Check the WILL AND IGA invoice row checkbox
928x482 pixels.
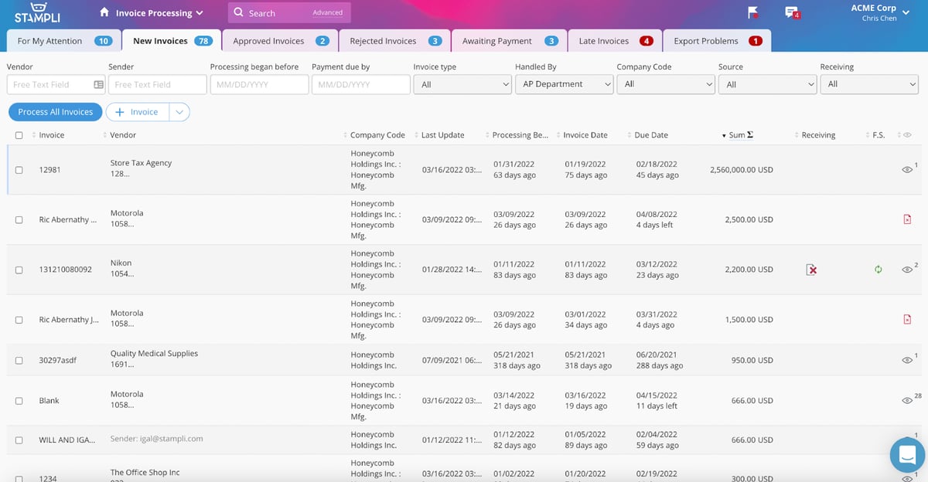click(x=19, y=440)
